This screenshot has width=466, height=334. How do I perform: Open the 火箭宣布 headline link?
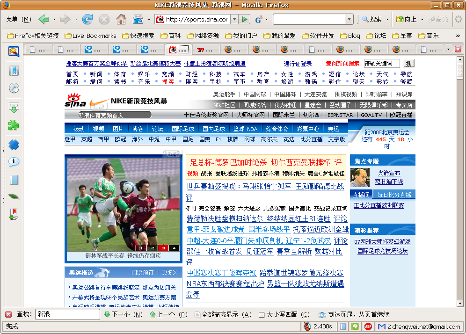pyautogui.click(x=389, y=173)
